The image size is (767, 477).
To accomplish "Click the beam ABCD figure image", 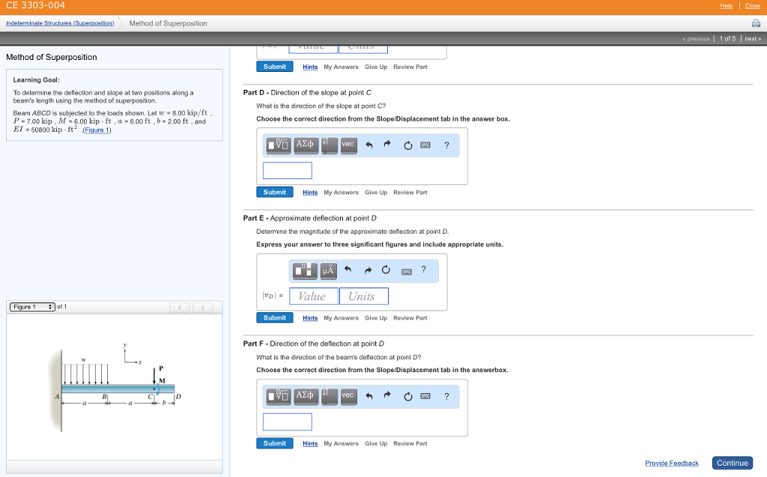I will pyautogui.click(x=115, y=387).
